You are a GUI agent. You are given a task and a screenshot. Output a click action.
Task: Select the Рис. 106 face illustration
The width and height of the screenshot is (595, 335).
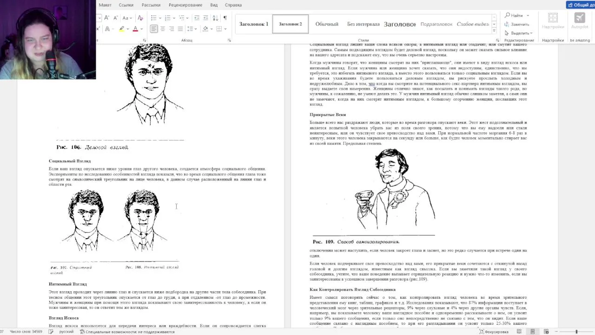point(150,85)
